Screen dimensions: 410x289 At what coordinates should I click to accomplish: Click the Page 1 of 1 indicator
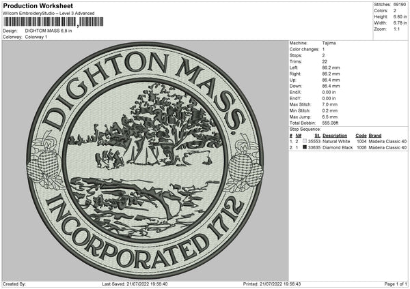(396, 284)
